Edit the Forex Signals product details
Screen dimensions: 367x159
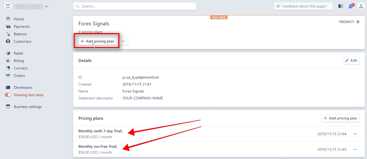point(351,60)
